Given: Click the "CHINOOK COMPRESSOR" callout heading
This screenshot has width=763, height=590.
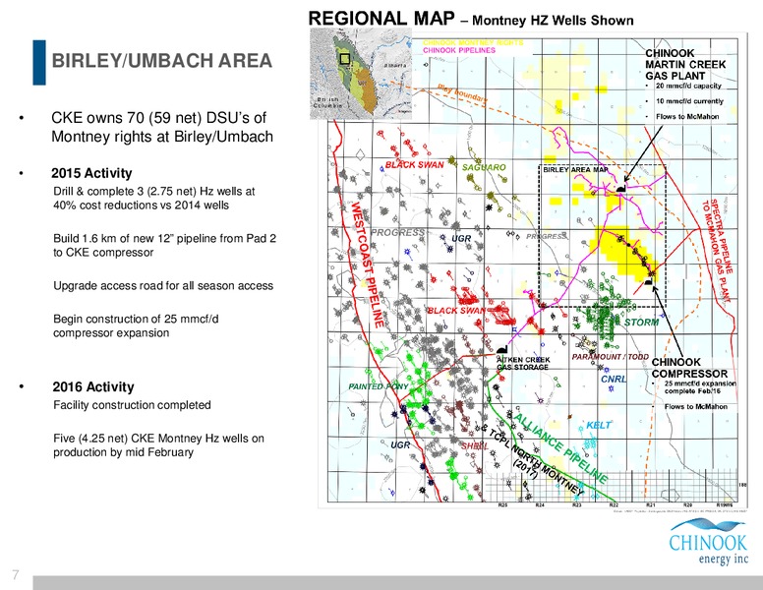Looking at the screenshot, I should tap(689, 368).
